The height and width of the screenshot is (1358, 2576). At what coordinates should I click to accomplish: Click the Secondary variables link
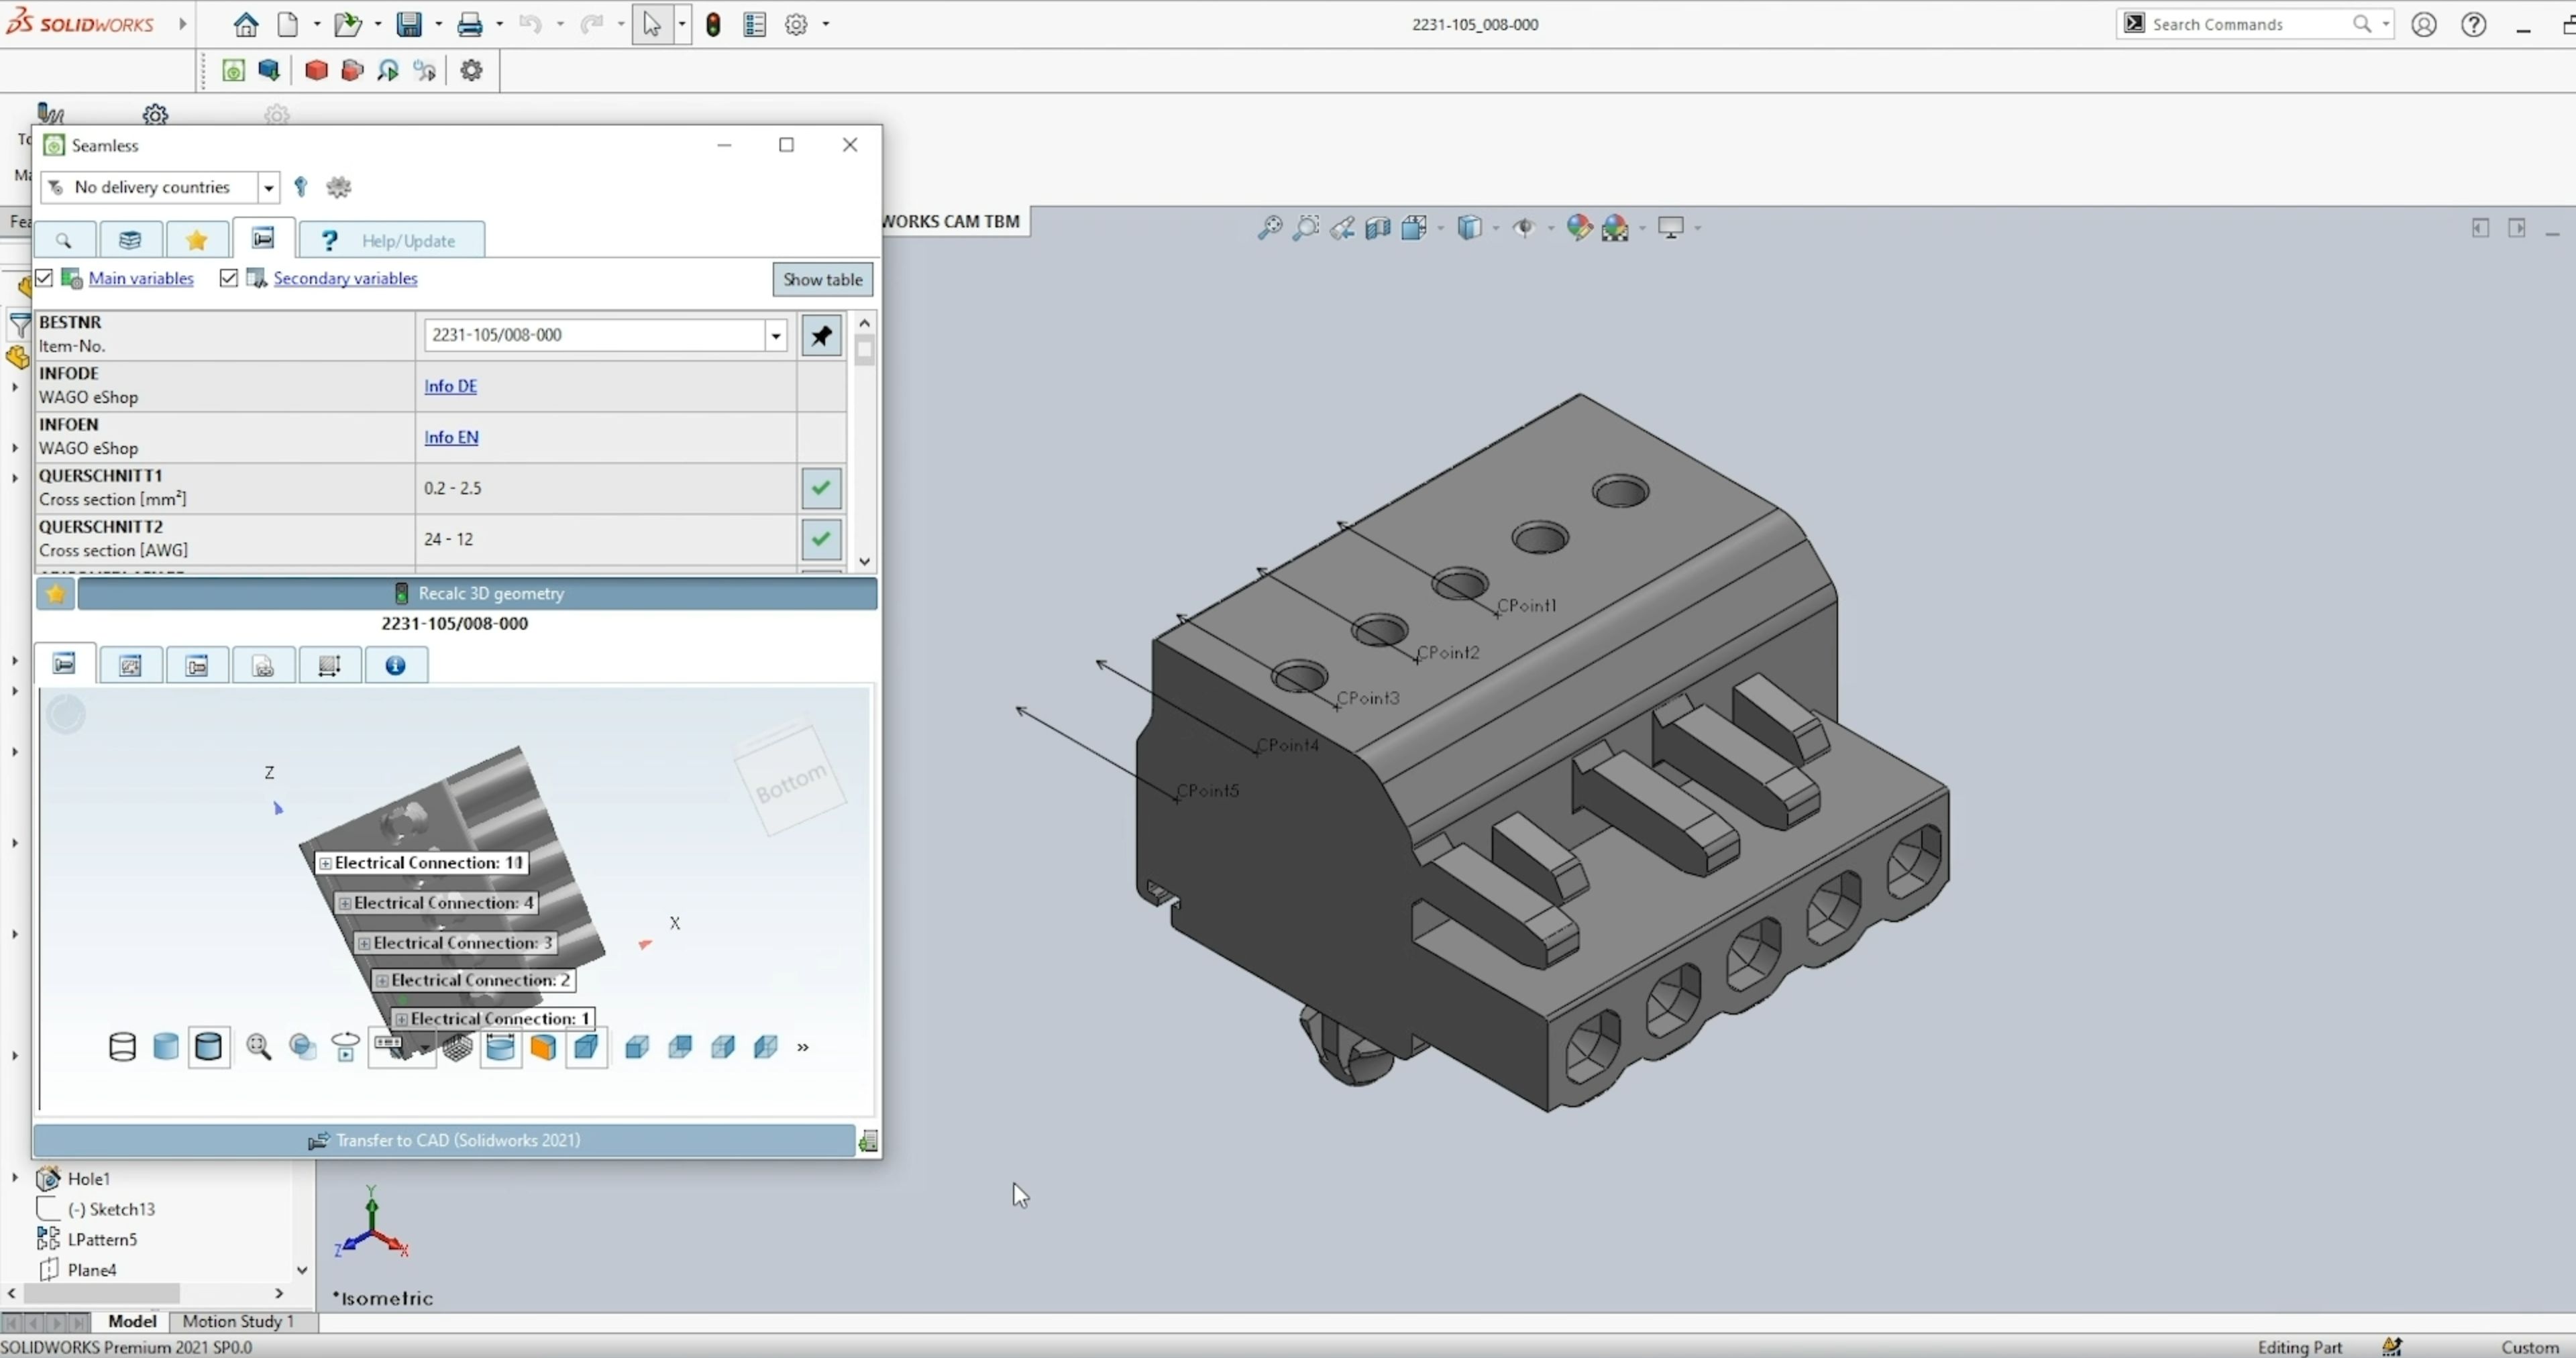(x=345, y=278)
